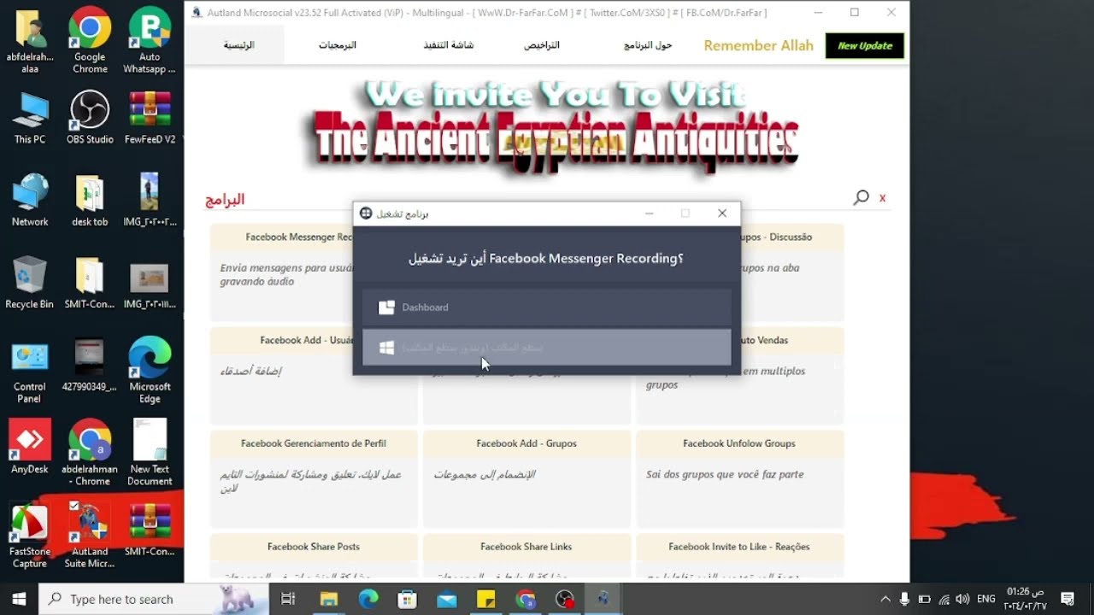The width and height of the screenshot is (1094, 615).
Task: Select the AnyDesk desktop icon
Action: point(30,448)
